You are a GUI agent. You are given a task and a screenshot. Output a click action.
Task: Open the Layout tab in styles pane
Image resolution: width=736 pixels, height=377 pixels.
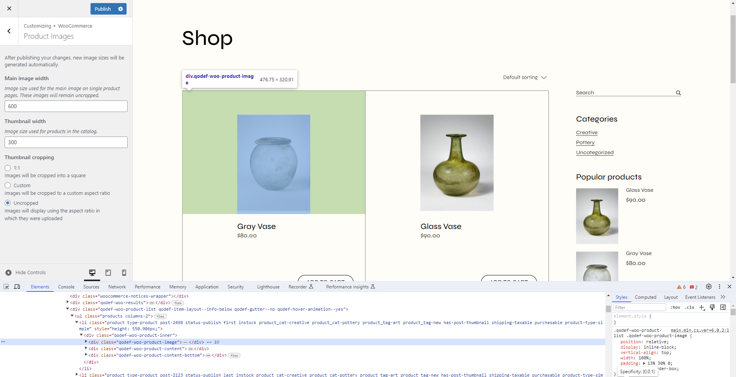coord(671,297)
